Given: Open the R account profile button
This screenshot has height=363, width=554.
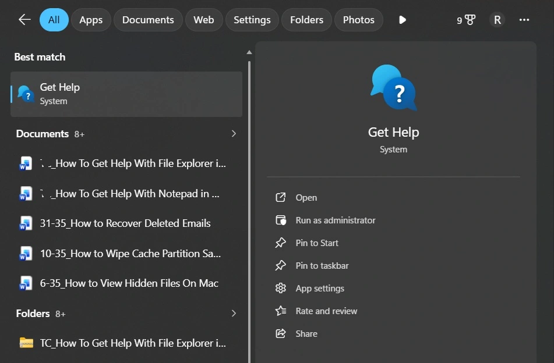Looking at the screenshot, I should point(497,20).
